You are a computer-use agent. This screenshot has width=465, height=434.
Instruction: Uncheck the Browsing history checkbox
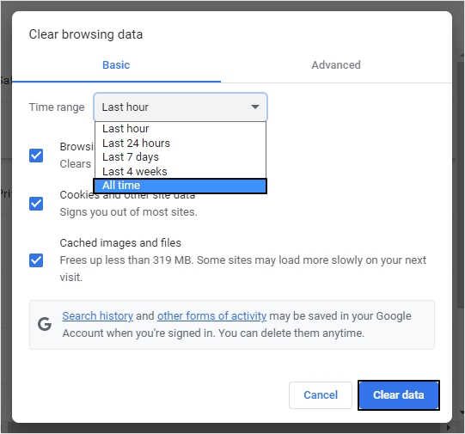tap(36, 156)
